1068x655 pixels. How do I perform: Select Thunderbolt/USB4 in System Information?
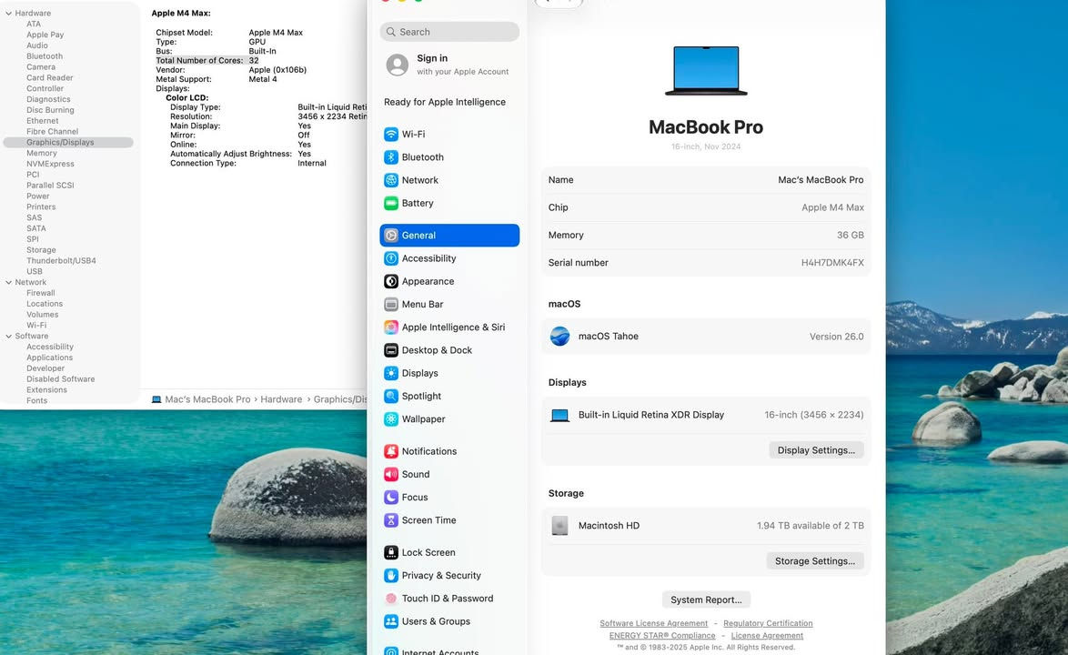pyautogui.click(x=61, y=261)
